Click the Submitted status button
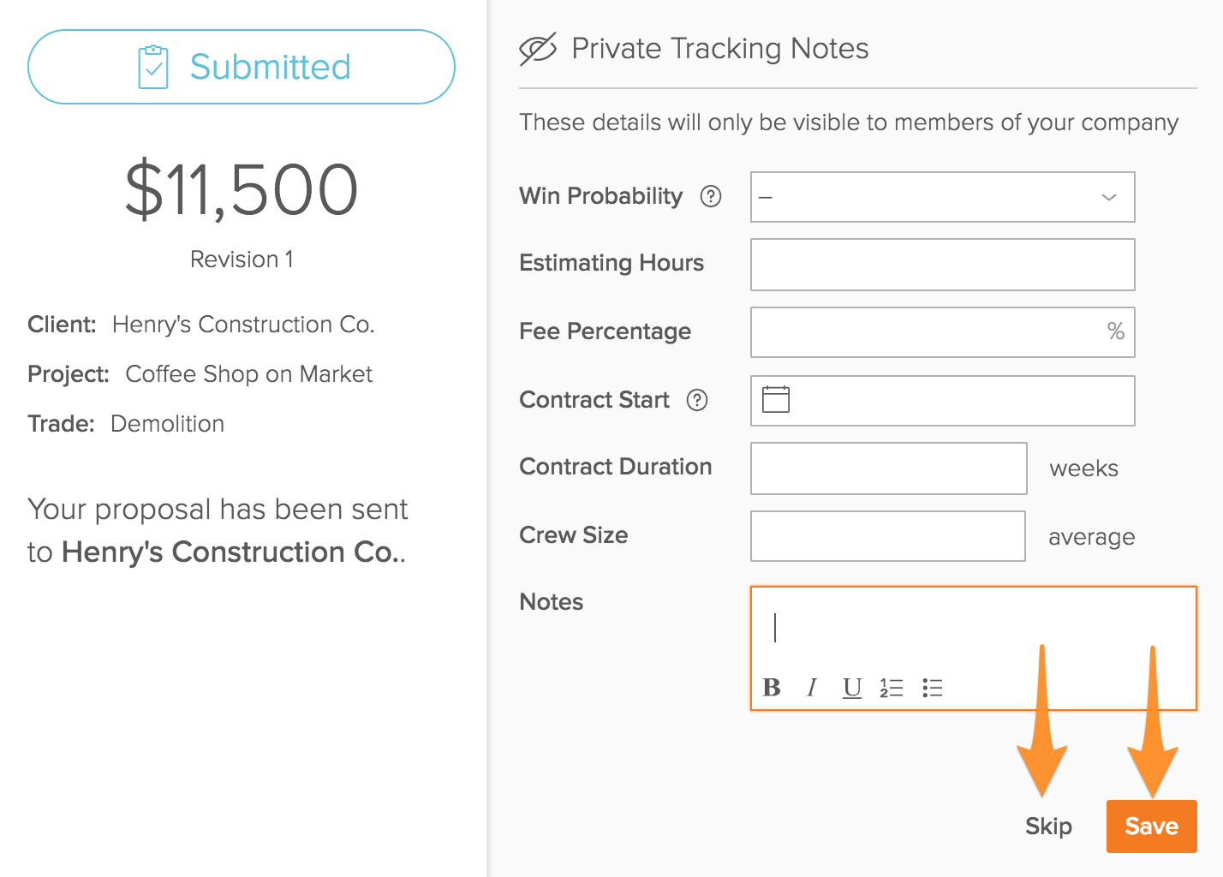The width and height of the screenshot is (1223, 877). click(242, 67)
